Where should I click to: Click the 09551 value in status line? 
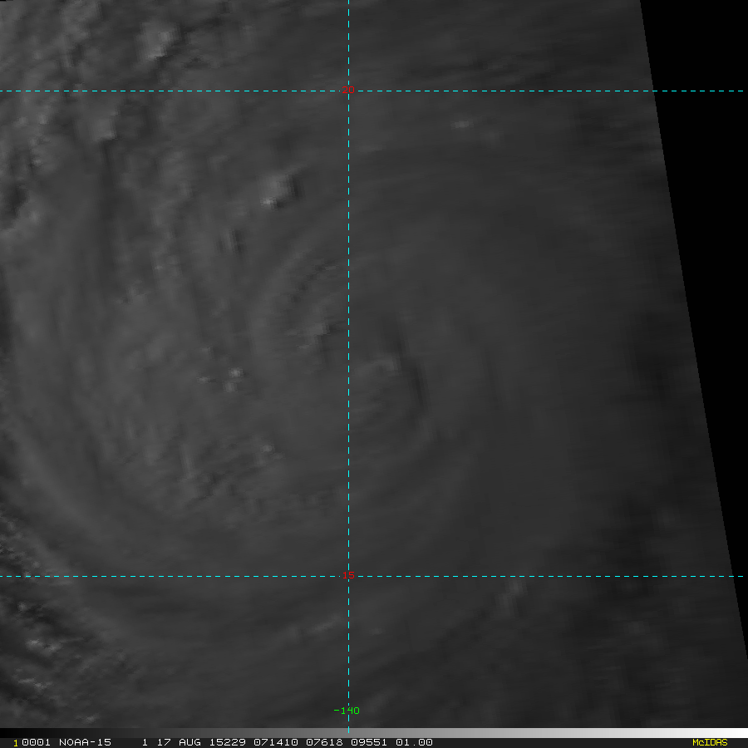coord(369,742)
